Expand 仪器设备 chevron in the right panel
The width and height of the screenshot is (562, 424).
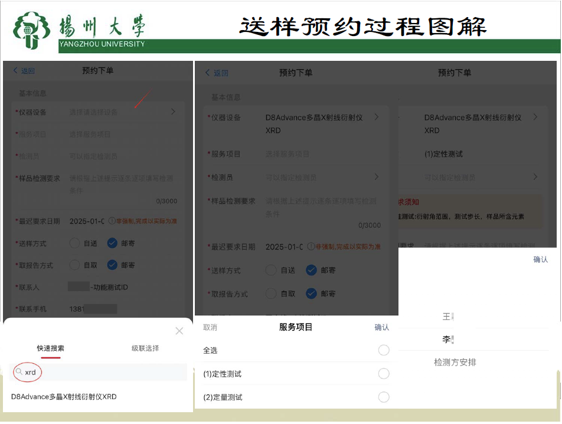pyautogui.click(x=535, y=117)
